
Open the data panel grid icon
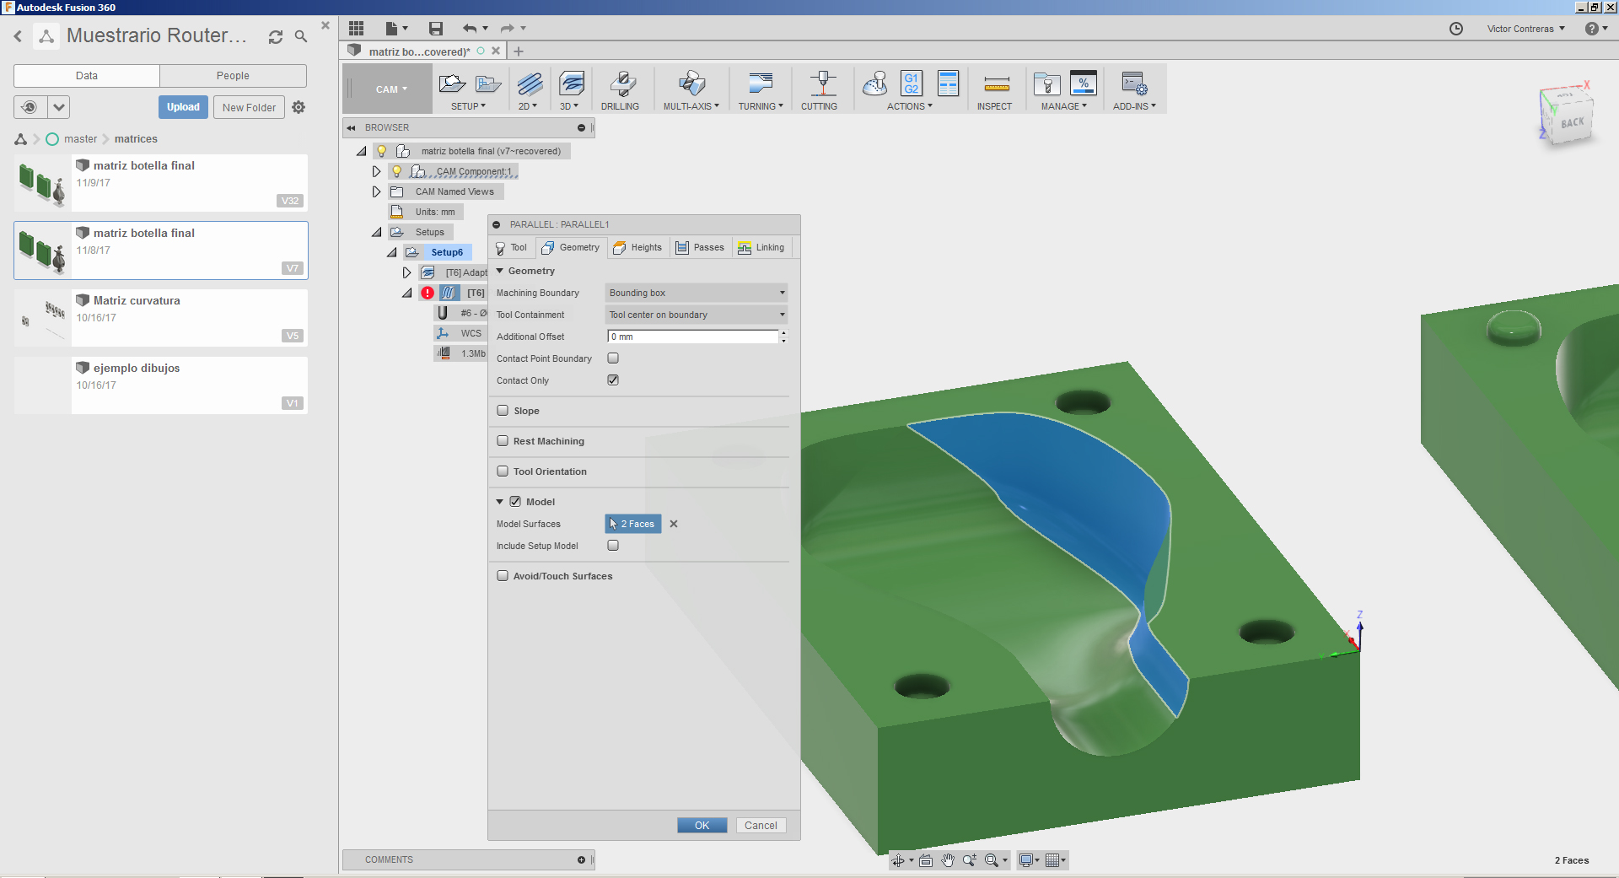click(x=356, y=29)
